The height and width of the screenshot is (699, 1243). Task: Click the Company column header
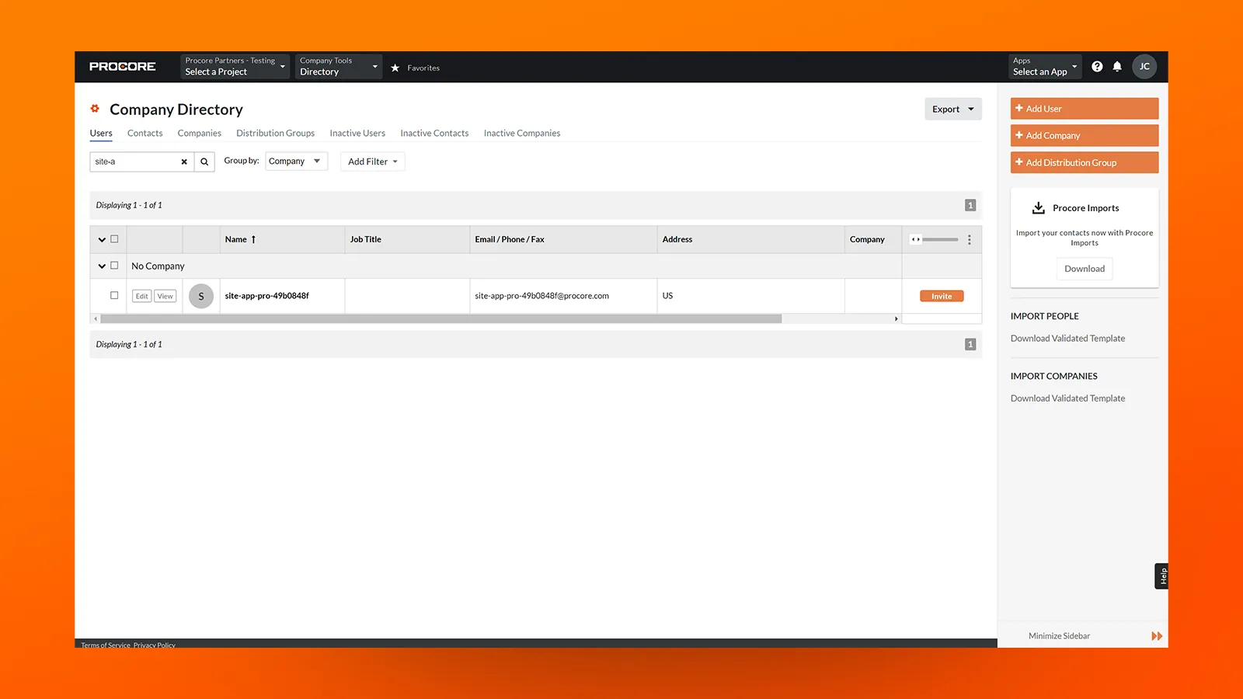point(873,240)
